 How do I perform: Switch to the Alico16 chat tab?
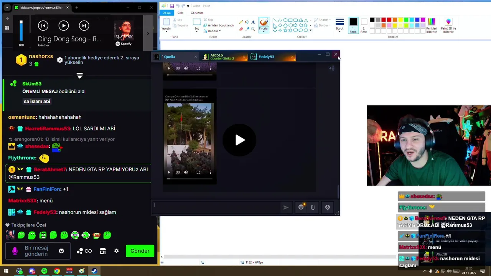(224, 57)
